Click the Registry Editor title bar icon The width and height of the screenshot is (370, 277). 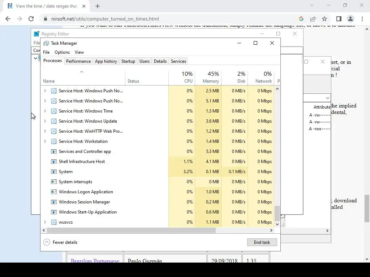coord(36,34)
